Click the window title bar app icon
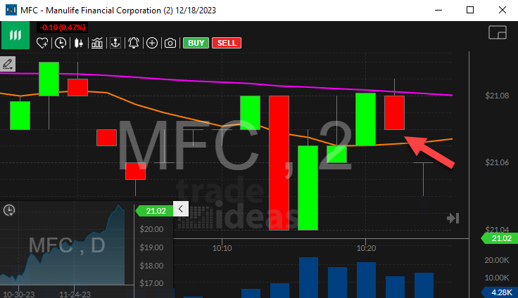Viewport: 518px width, 298px height. click(x=11, y=10)
